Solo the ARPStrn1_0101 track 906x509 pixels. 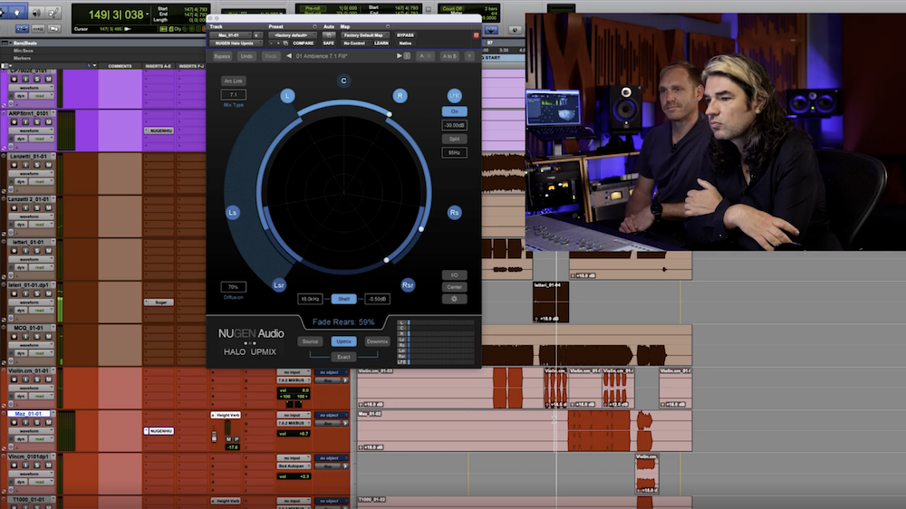[x=37, y=122]
